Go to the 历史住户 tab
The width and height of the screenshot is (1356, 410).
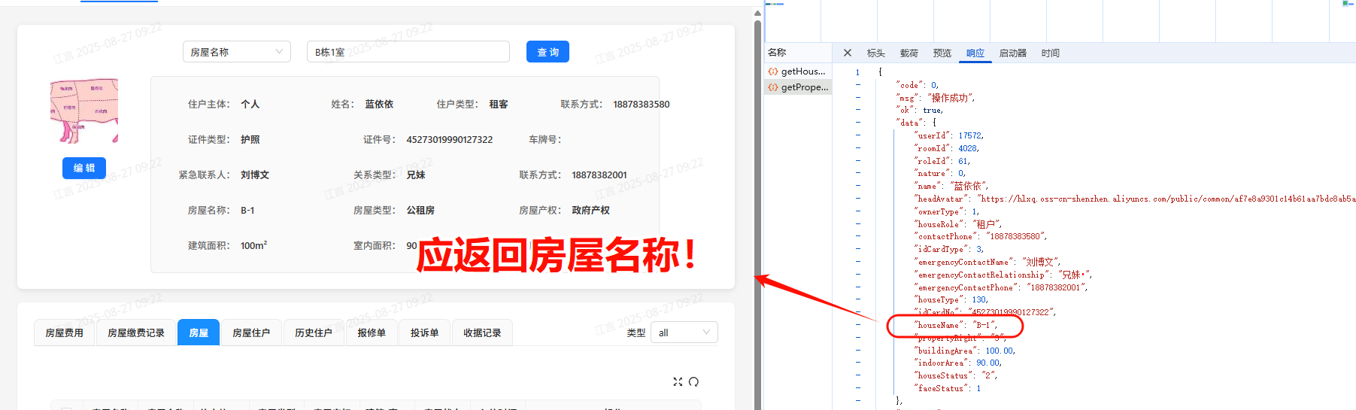(313, 333)
